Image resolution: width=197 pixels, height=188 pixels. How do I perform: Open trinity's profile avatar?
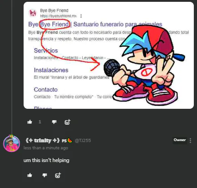pyautogui.click(x=12, y=143)
